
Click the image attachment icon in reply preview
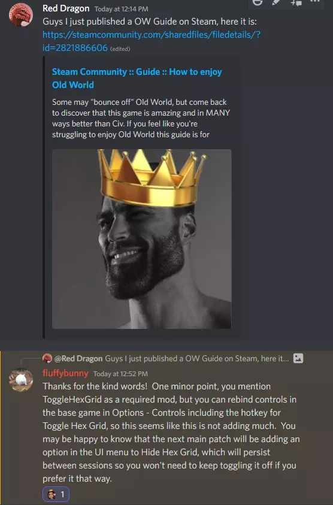(298, 358)
